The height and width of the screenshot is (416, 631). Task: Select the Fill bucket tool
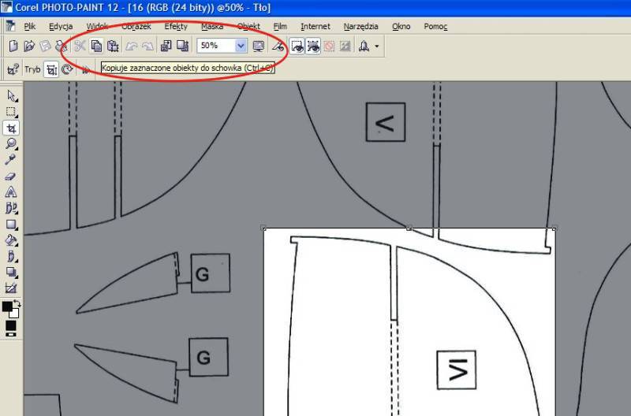coord(11,240)
